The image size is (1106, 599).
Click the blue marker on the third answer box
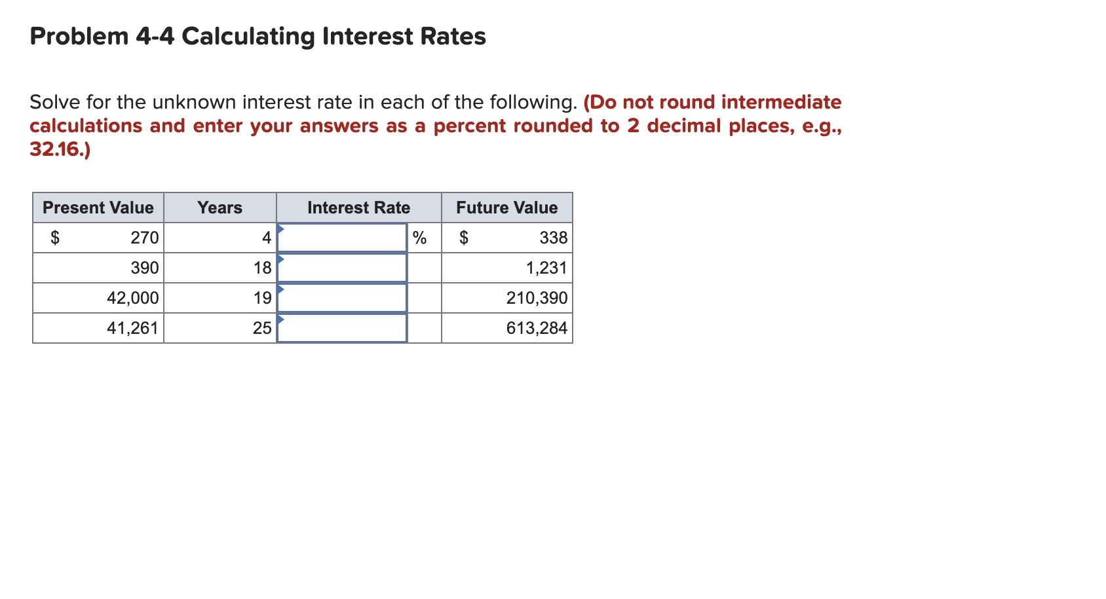pyautogui.click(x=282, y=288)
